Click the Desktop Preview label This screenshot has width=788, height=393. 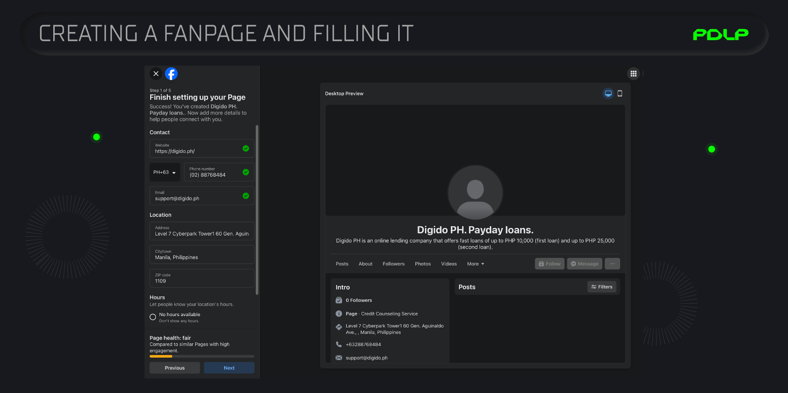point(344,93)
